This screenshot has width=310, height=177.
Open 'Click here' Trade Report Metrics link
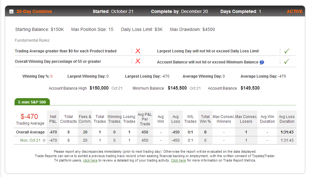[178, 161]
